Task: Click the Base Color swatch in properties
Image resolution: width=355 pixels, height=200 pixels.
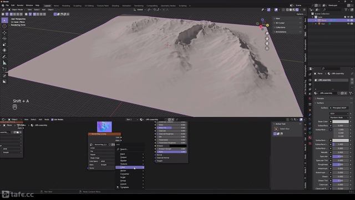Action: [341, 122]
